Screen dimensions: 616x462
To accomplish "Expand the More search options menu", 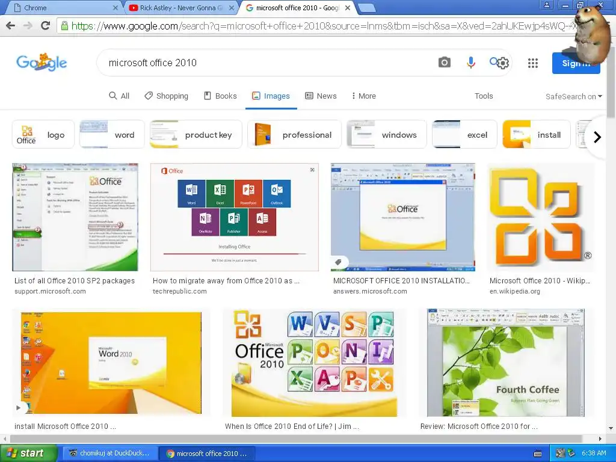I will (x=364, y=96).
